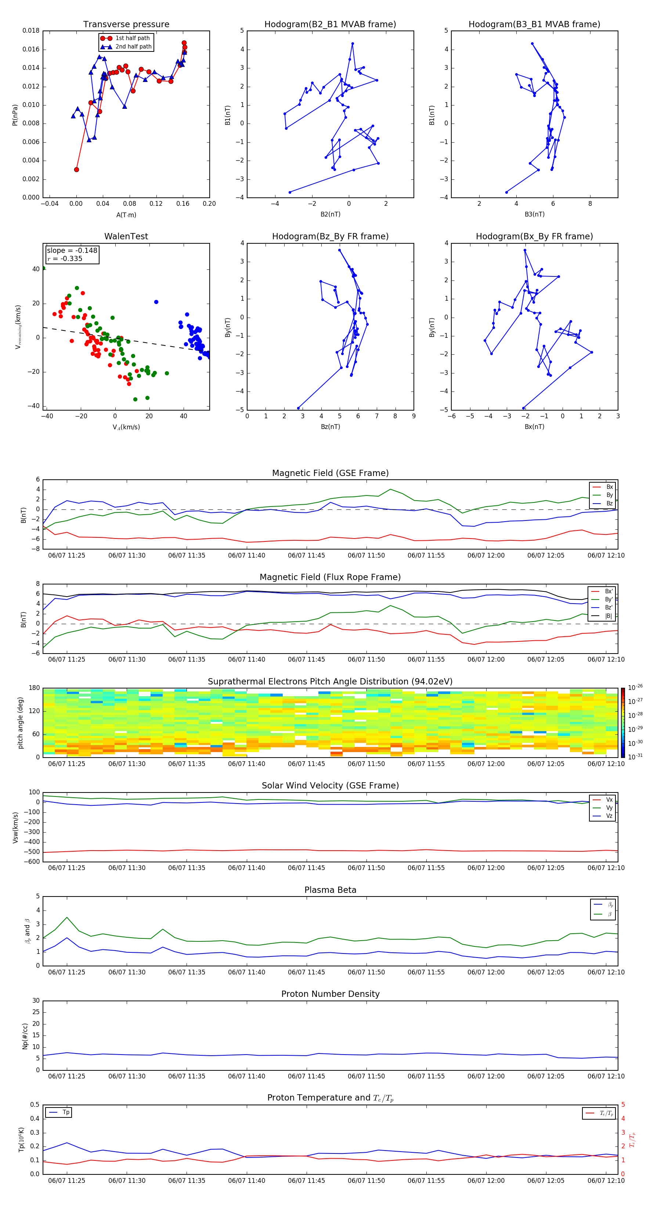This screenshot has height=1213, width=661.
Task: Click the "Tp(10^6K)" left axis label
Action: tap(21, 1140)
